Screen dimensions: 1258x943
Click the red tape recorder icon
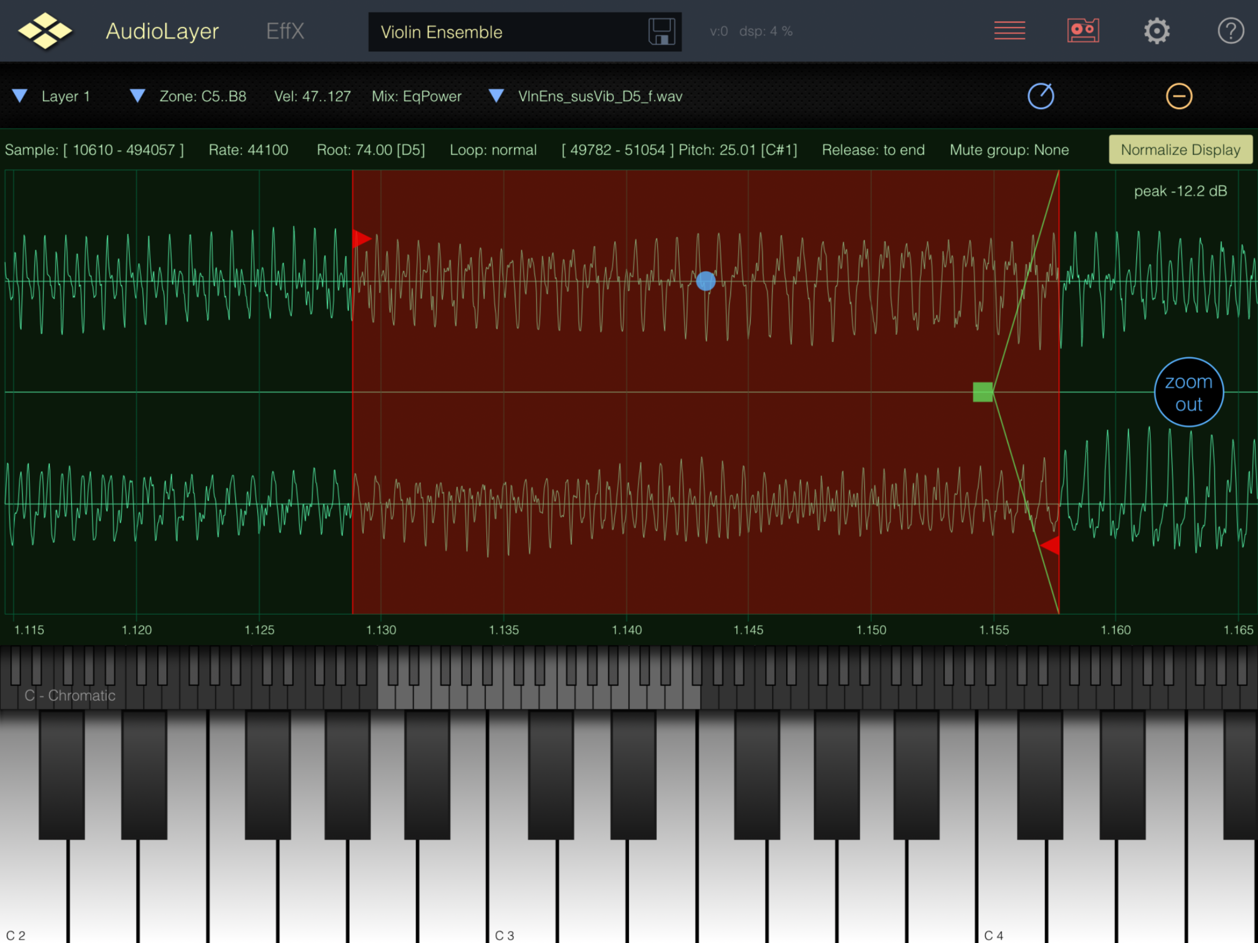click(1083, 31)
